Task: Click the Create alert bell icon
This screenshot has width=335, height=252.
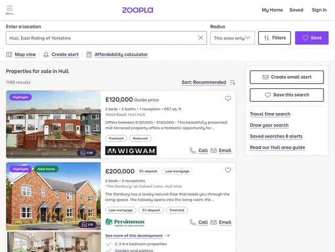Action: 46,55
